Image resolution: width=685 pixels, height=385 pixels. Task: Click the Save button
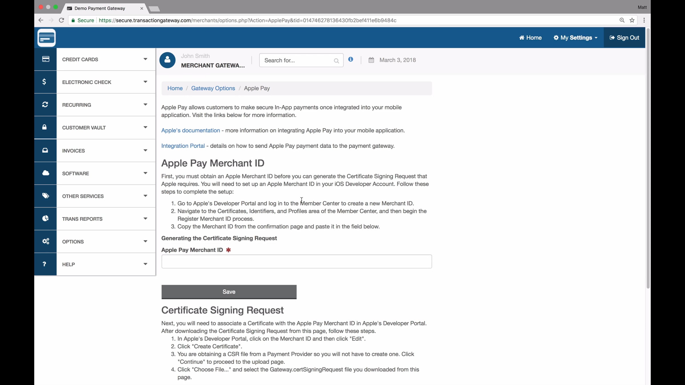pyautogui.click(x=229, y=292)
